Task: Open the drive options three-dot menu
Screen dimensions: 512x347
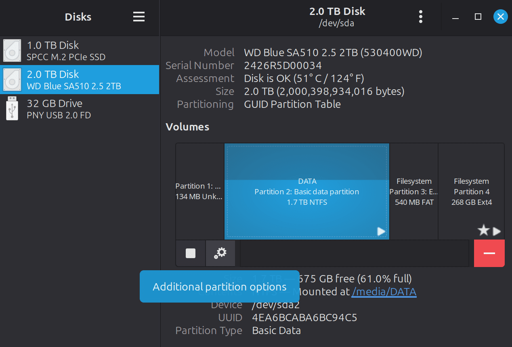Action: (x=421, y=17)
